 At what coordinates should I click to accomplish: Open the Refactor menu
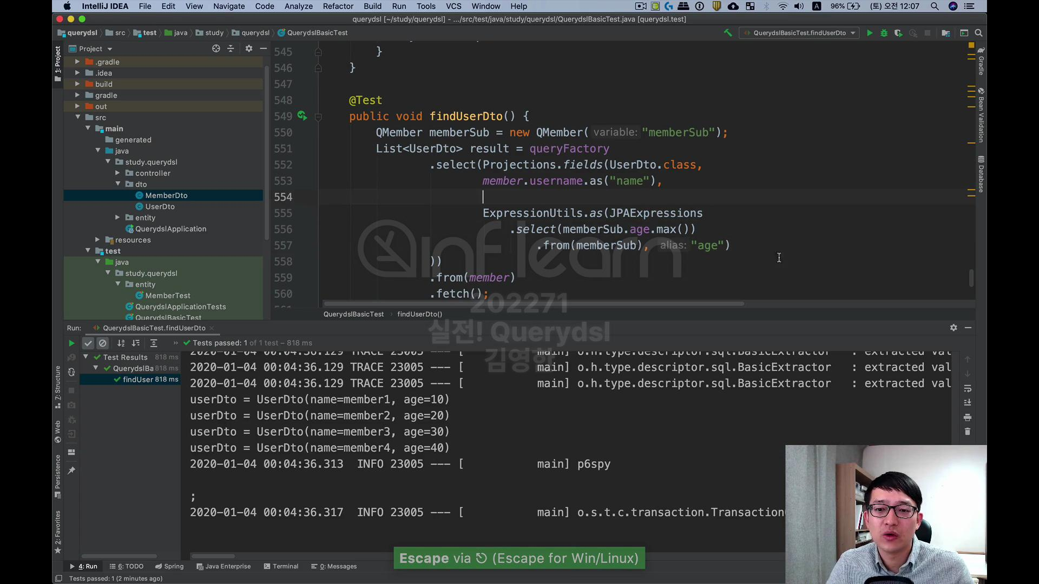338,6
